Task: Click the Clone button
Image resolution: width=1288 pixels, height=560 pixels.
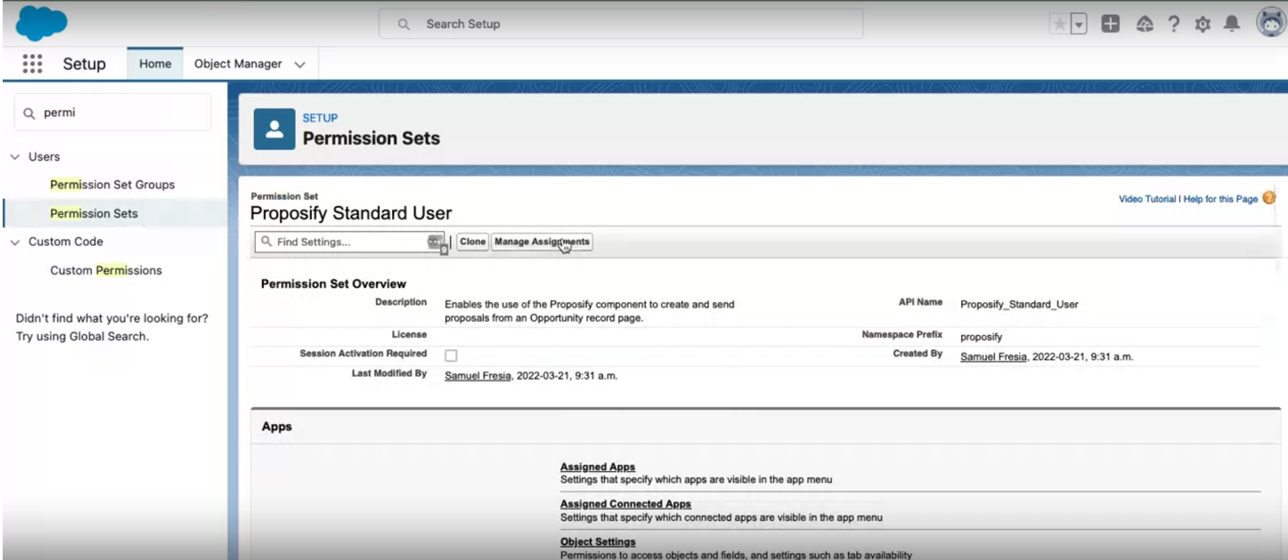Action: 473,241
